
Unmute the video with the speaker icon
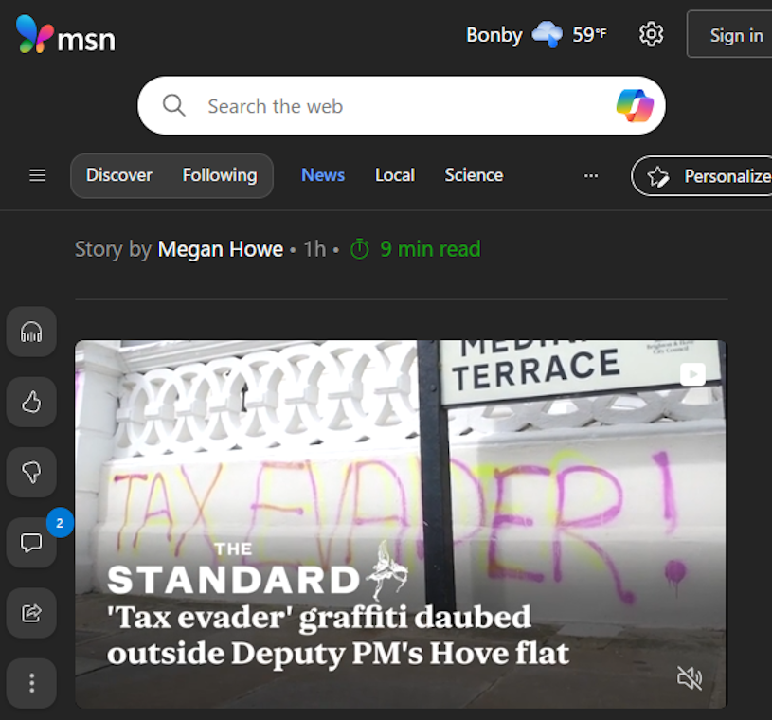click(690, 677)
